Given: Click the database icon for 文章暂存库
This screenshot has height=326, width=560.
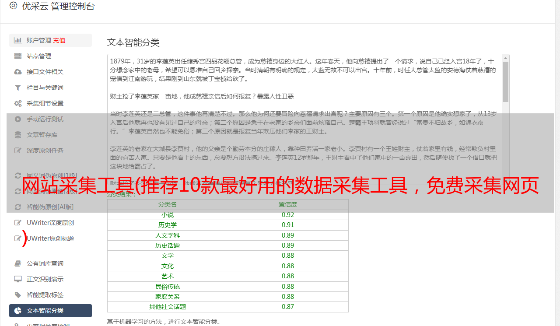Looking at the screenshot, I should click(18, 135).
